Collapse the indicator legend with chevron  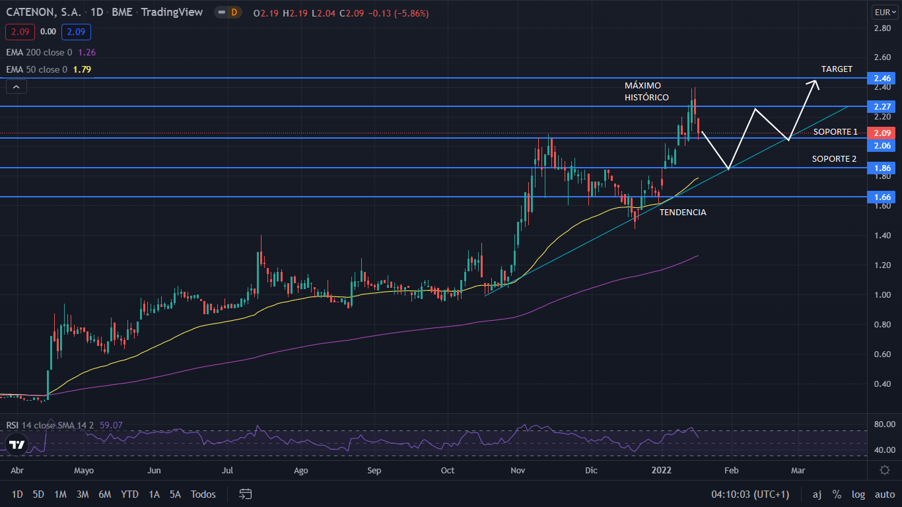pyautogui.click(x=16, y=86)
